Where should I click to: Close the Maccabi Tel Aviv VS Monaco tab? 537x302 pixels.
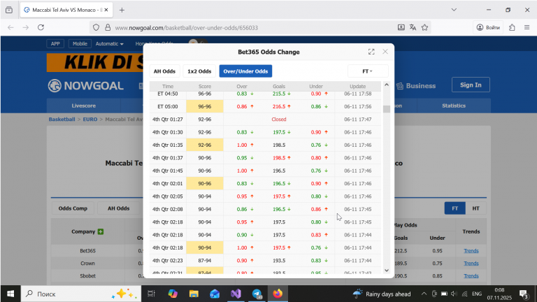(x=106, y=10)
